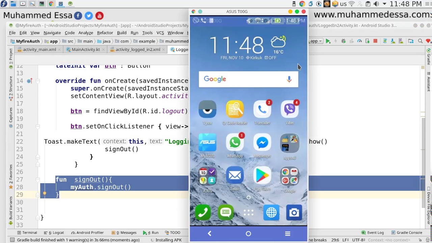Open the Android Profiler gauge icon in toolbar
Image resolution: width=432 pixels, height=243 pixels.
[x=359, y=41]
